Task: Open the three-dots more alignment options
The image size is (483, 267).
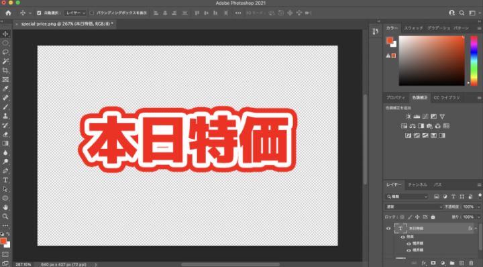Action: click(x=238, y=13)
